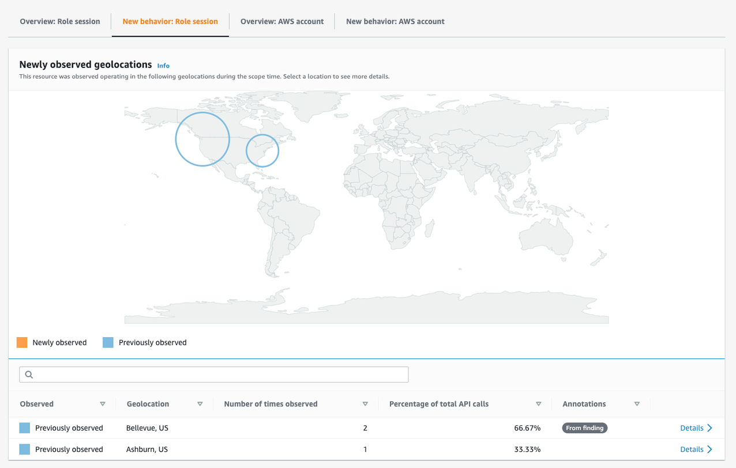Switch to Overview: AWS account tab
This screenshot has width=736, height=468.
[x=282, y=21]
